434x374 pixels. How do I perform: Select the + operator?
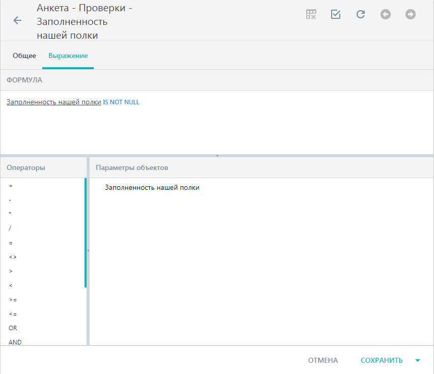(x=11, y=186)
